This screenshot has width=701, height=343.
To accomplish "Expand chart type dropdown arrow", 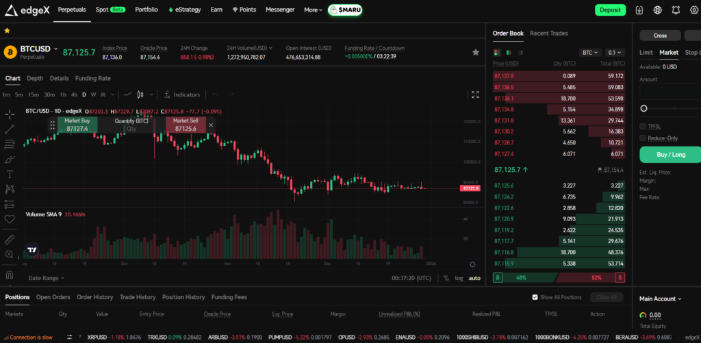I will tap(151, 94).
